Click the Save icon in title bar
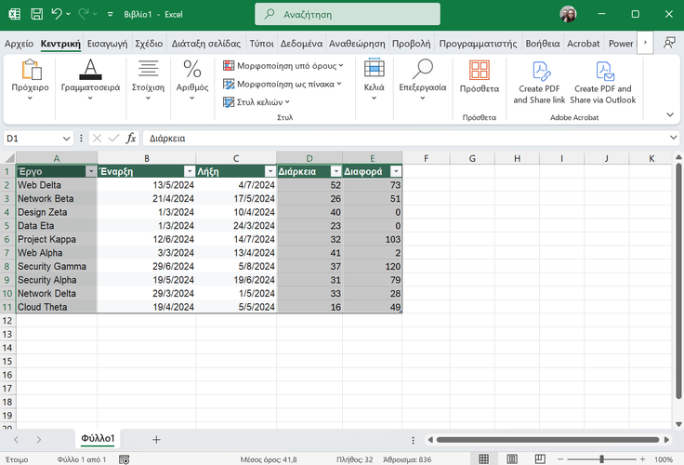 pyautogui.click(x=36, y=15)
